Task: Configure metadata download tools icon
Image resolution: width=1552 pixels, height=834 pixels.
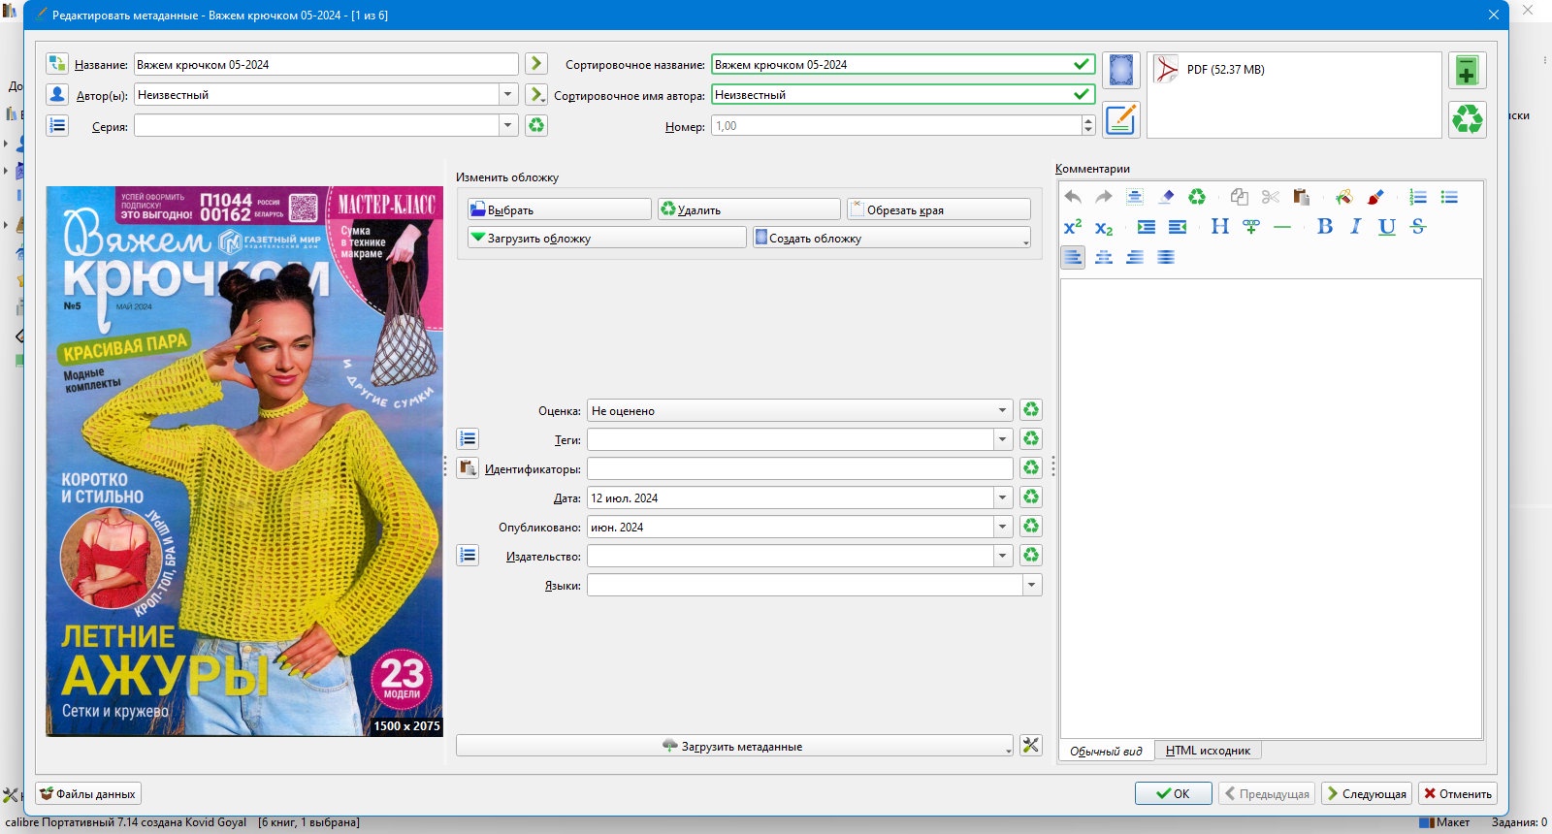Action: pos(1031,746)
